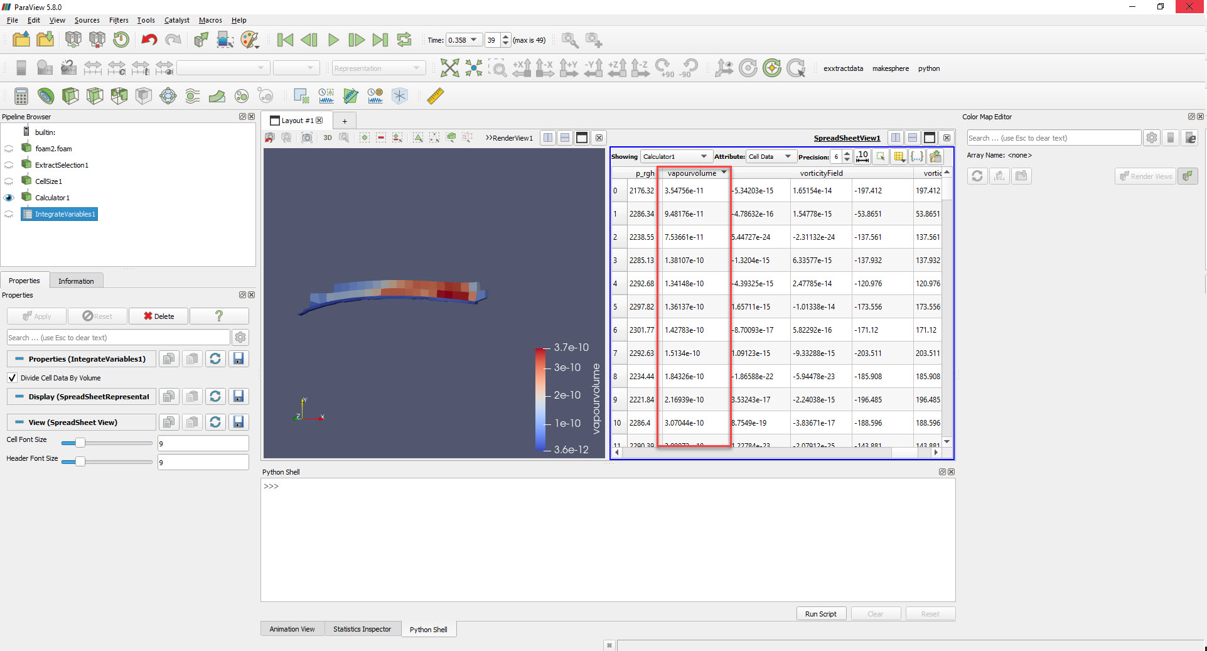Switch to the Information tab
Image resolution: width=1207 pixels, height=651 pixels.
point(76,281)
